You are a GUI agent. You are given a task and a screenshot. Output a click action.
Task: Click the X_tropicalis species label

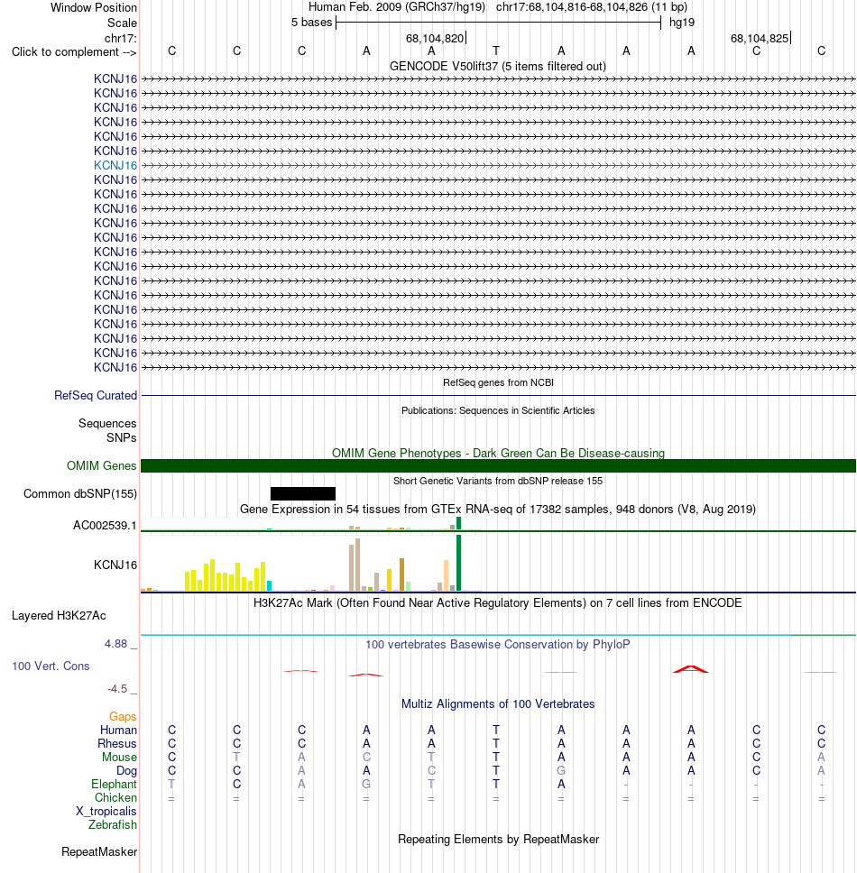106,811
